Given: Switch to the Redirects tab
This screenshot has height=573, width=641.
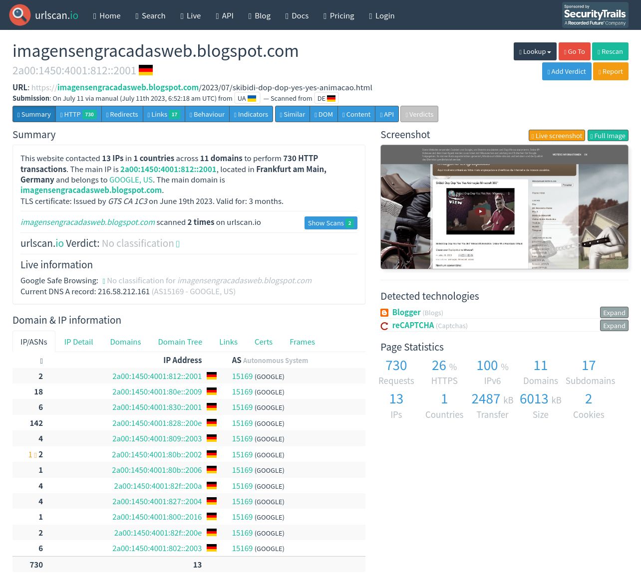Looking at the screenshot, I should pos(122,114).
